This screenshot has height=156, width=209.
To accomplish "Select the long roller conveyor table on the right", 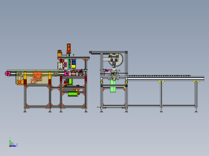I will (x=166, y=78).
